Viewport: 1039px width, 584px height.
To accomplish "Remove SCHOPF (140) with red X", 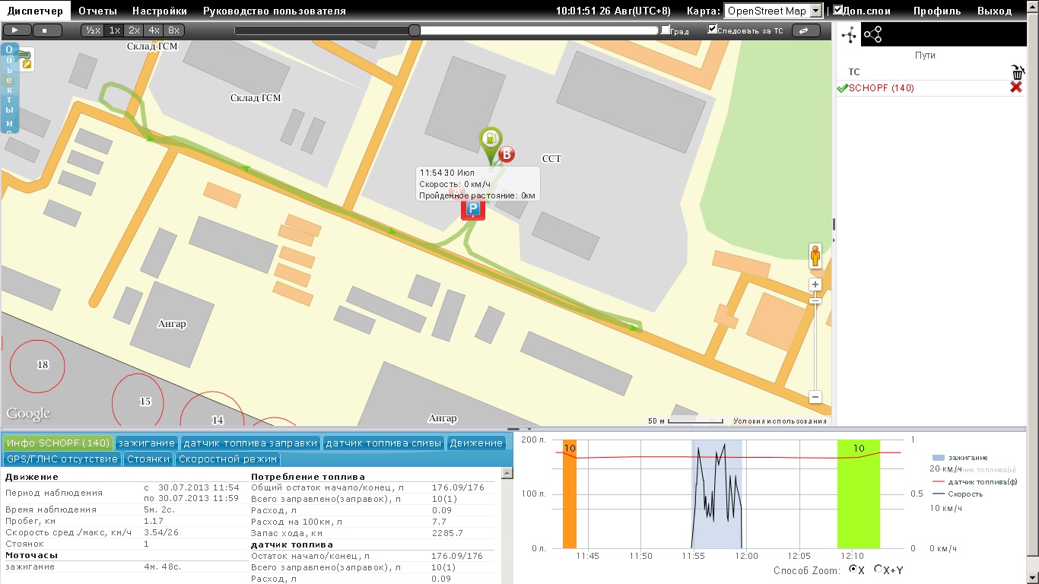I will point(1015,88).
